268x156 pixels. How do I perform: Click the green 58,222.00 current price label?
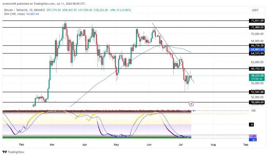pos(257,76)
